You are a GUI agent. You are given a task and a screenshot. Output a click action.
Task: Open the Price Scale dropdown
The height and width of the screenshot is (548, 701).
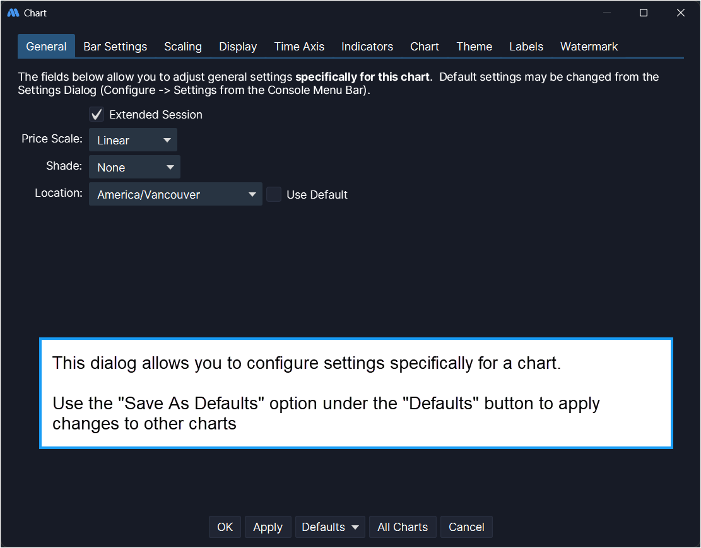(133, 141)
